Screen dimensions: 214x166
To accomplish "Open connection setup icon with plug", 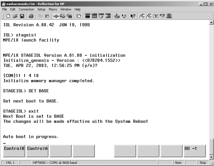I will [63, 16].
